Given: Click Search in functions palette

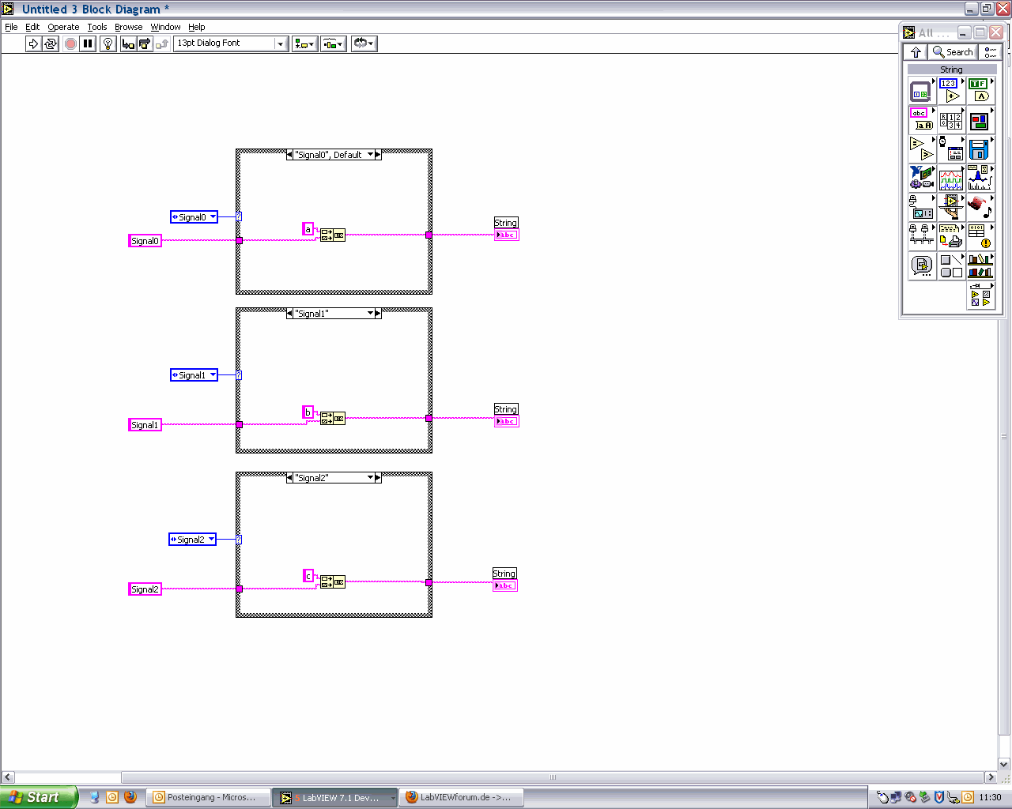Looking at the screenshot, I should [953, 52].
